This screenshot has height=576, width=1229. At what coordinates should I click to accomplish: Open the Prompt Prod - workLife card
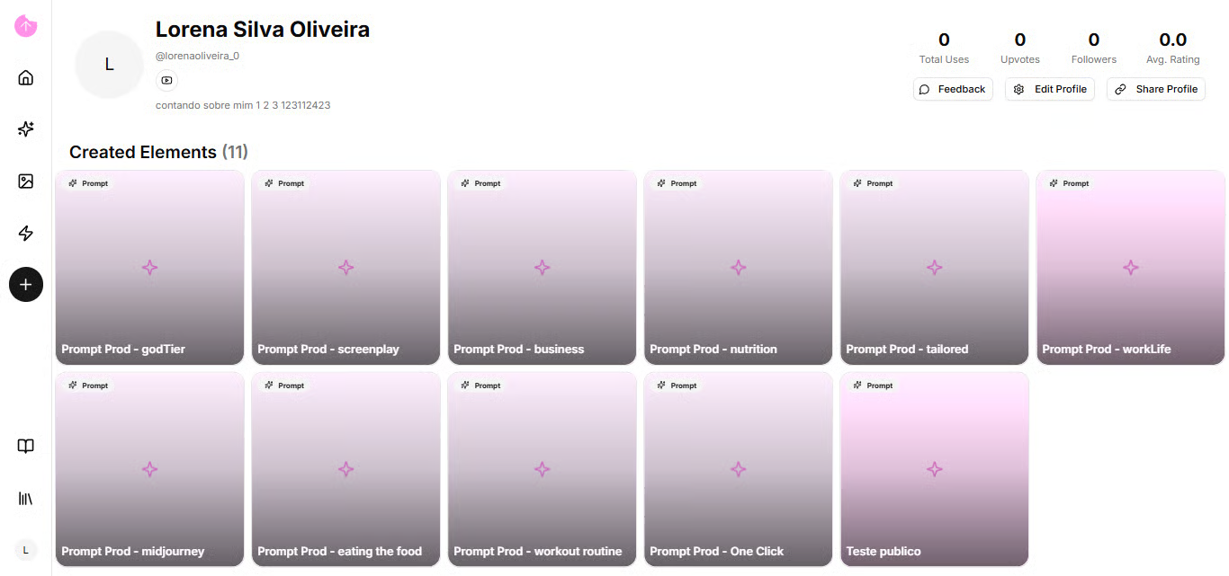pyautogui.click(x=1130, y=267)
